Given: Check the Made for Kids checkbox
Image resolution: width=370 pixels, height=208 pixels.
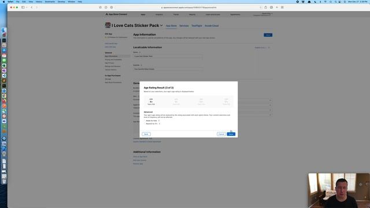Looking at the screenshot, I should point(145,121).
